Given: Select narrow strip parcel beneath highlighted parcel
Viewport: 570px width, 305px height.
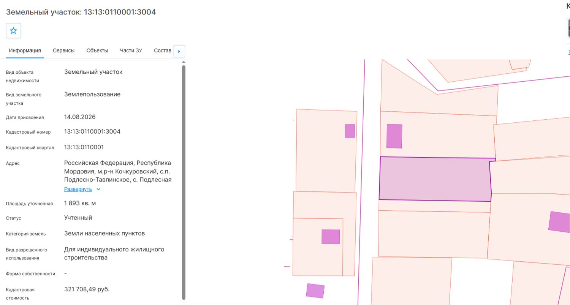Looking at the screenshot, I should (434, 206).
